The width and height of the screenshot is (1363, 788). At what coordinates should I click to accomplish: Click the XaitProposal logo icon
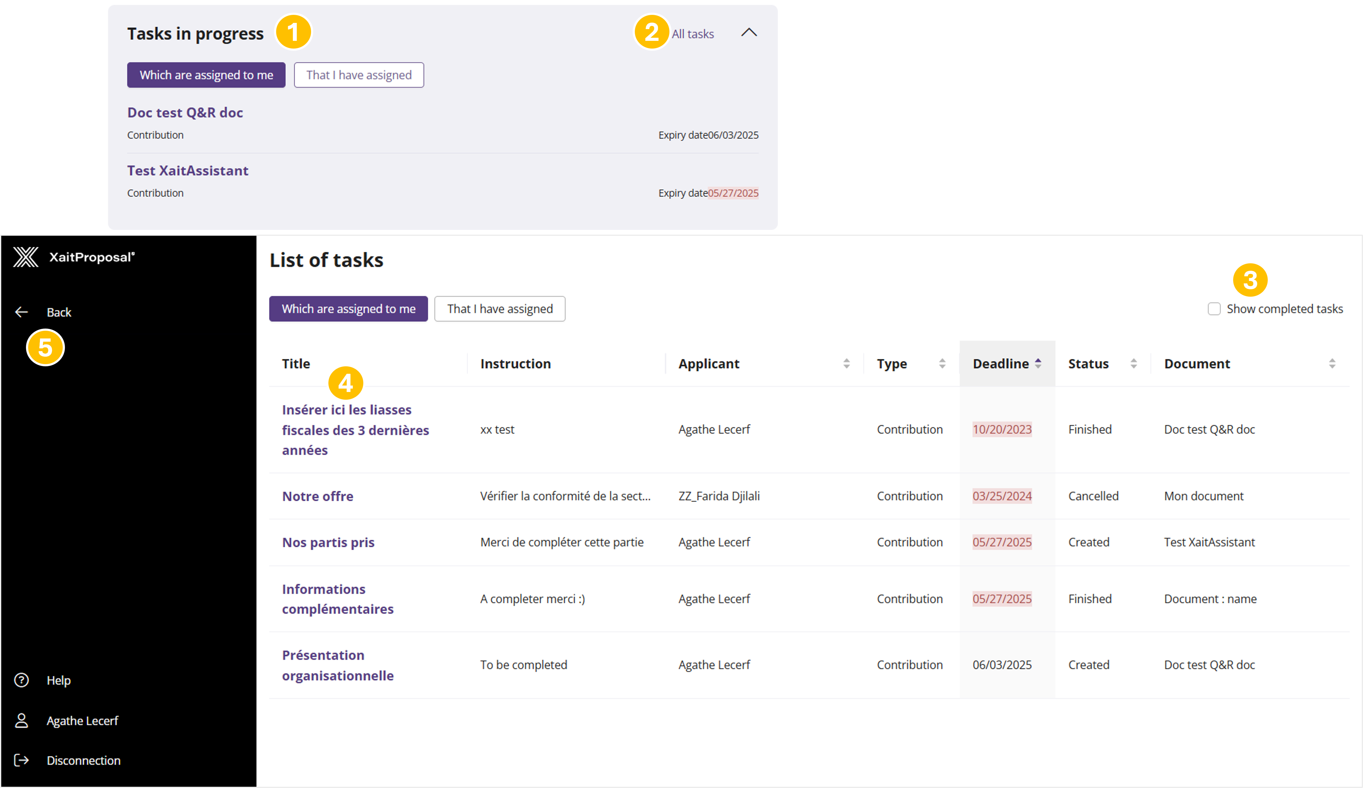[x=25, y=257]
